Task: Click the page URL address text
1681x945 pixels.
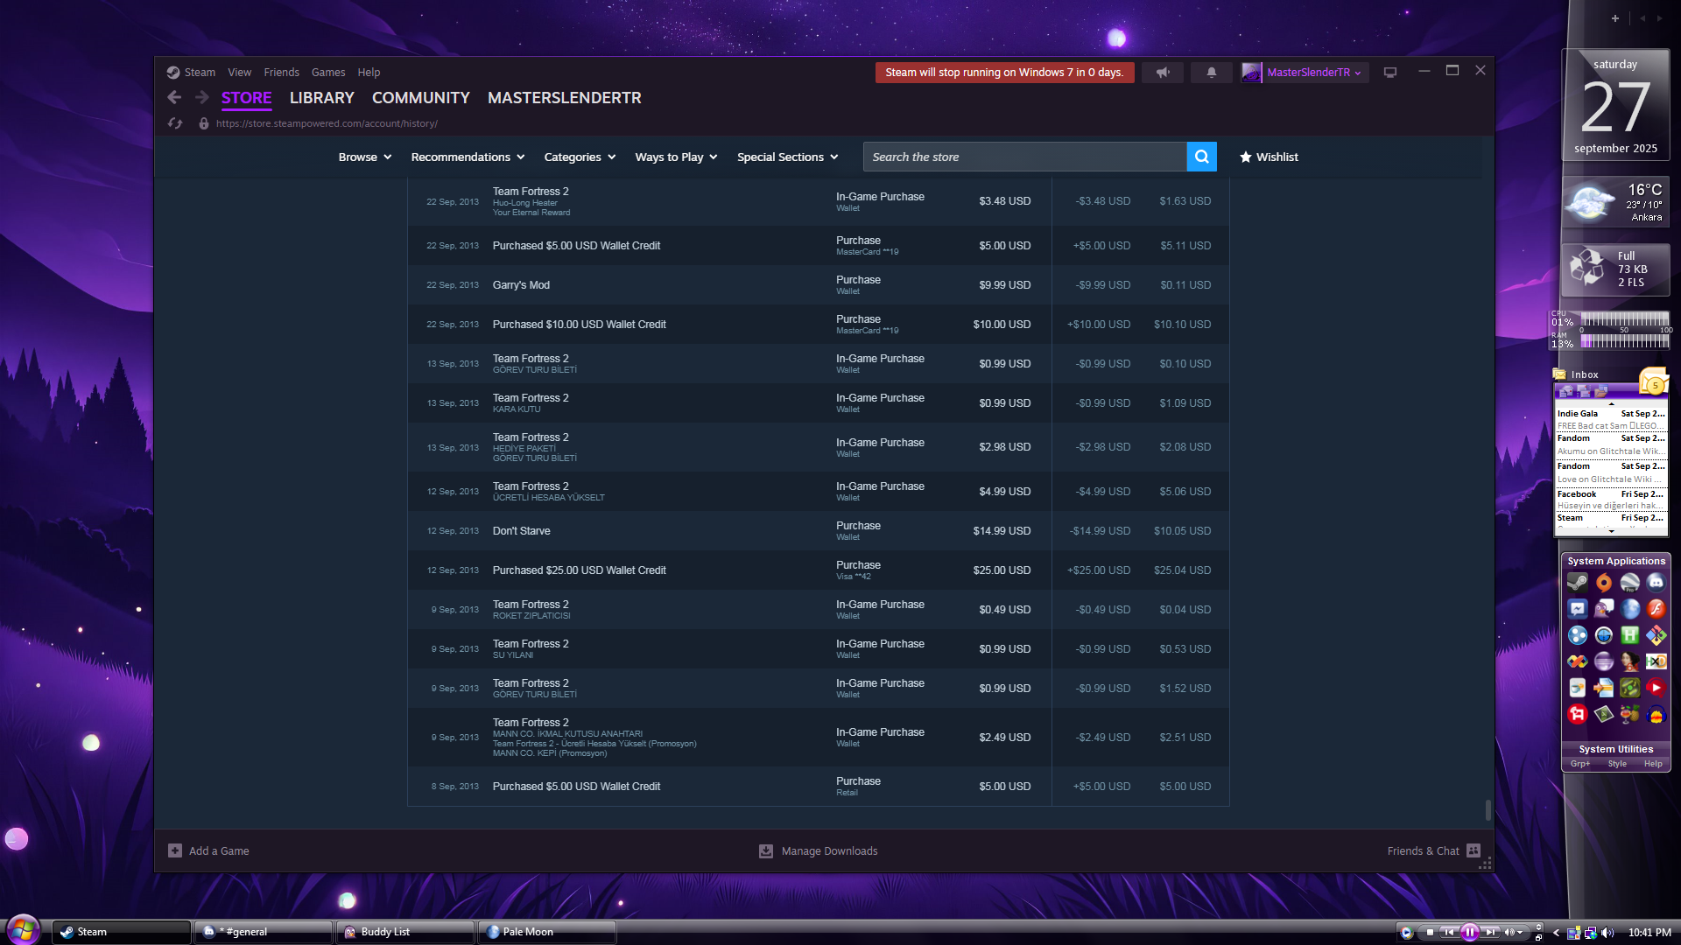Action: (327, 123)
